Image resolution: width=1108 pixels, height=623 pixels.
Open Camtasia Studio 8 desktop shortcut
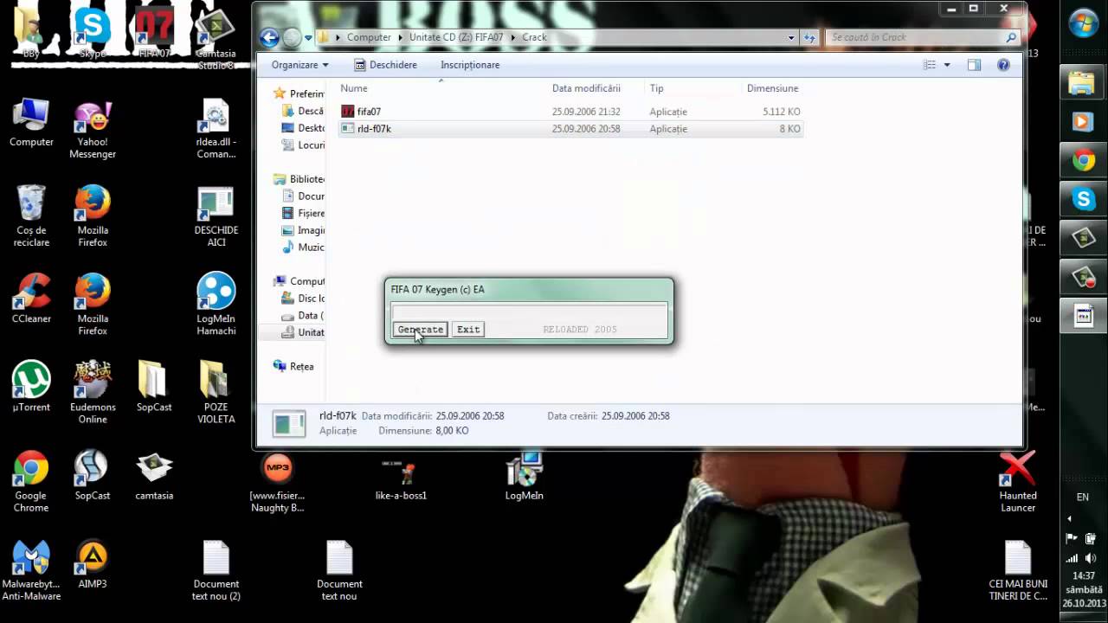coord(216,39)
